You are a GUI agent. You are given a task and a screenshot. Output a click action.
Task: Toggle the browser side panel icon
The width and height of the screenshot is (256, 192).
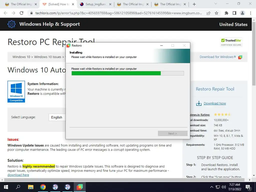pyautogui.click(x=234, y=13)
